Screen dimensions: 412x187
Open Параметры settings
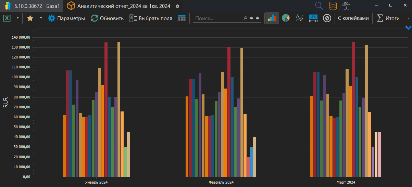(66, 18)
